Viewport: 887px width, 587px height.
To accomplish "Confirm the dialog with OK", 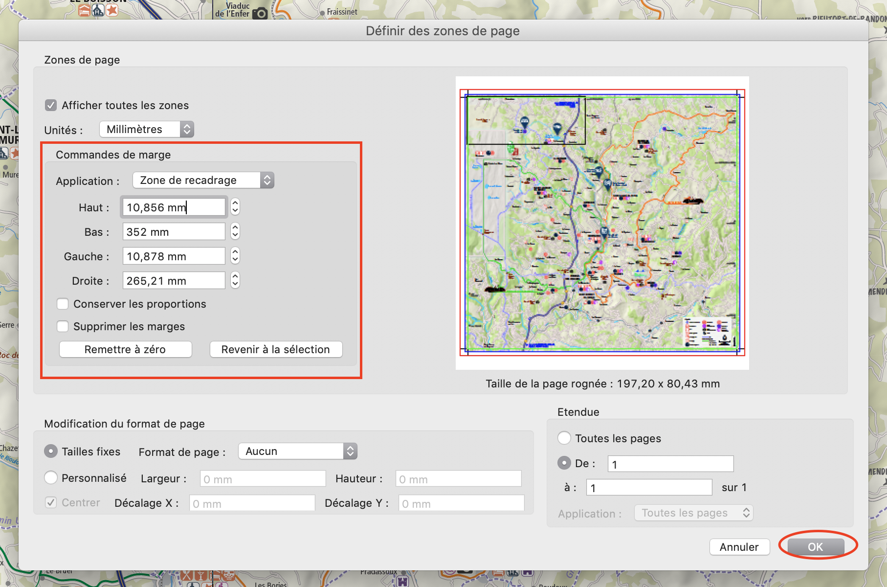I will click(815, 546).
